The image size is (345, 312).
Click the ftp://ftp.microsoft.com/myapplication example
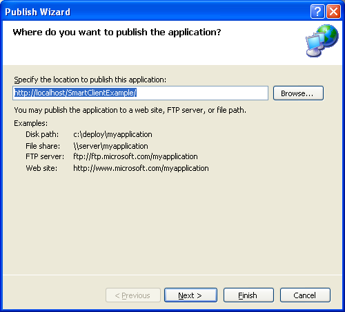(135, 157)
